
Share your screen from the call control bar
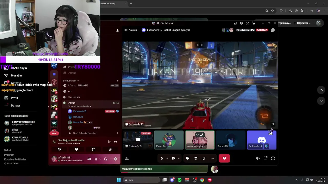coord(188,158)
